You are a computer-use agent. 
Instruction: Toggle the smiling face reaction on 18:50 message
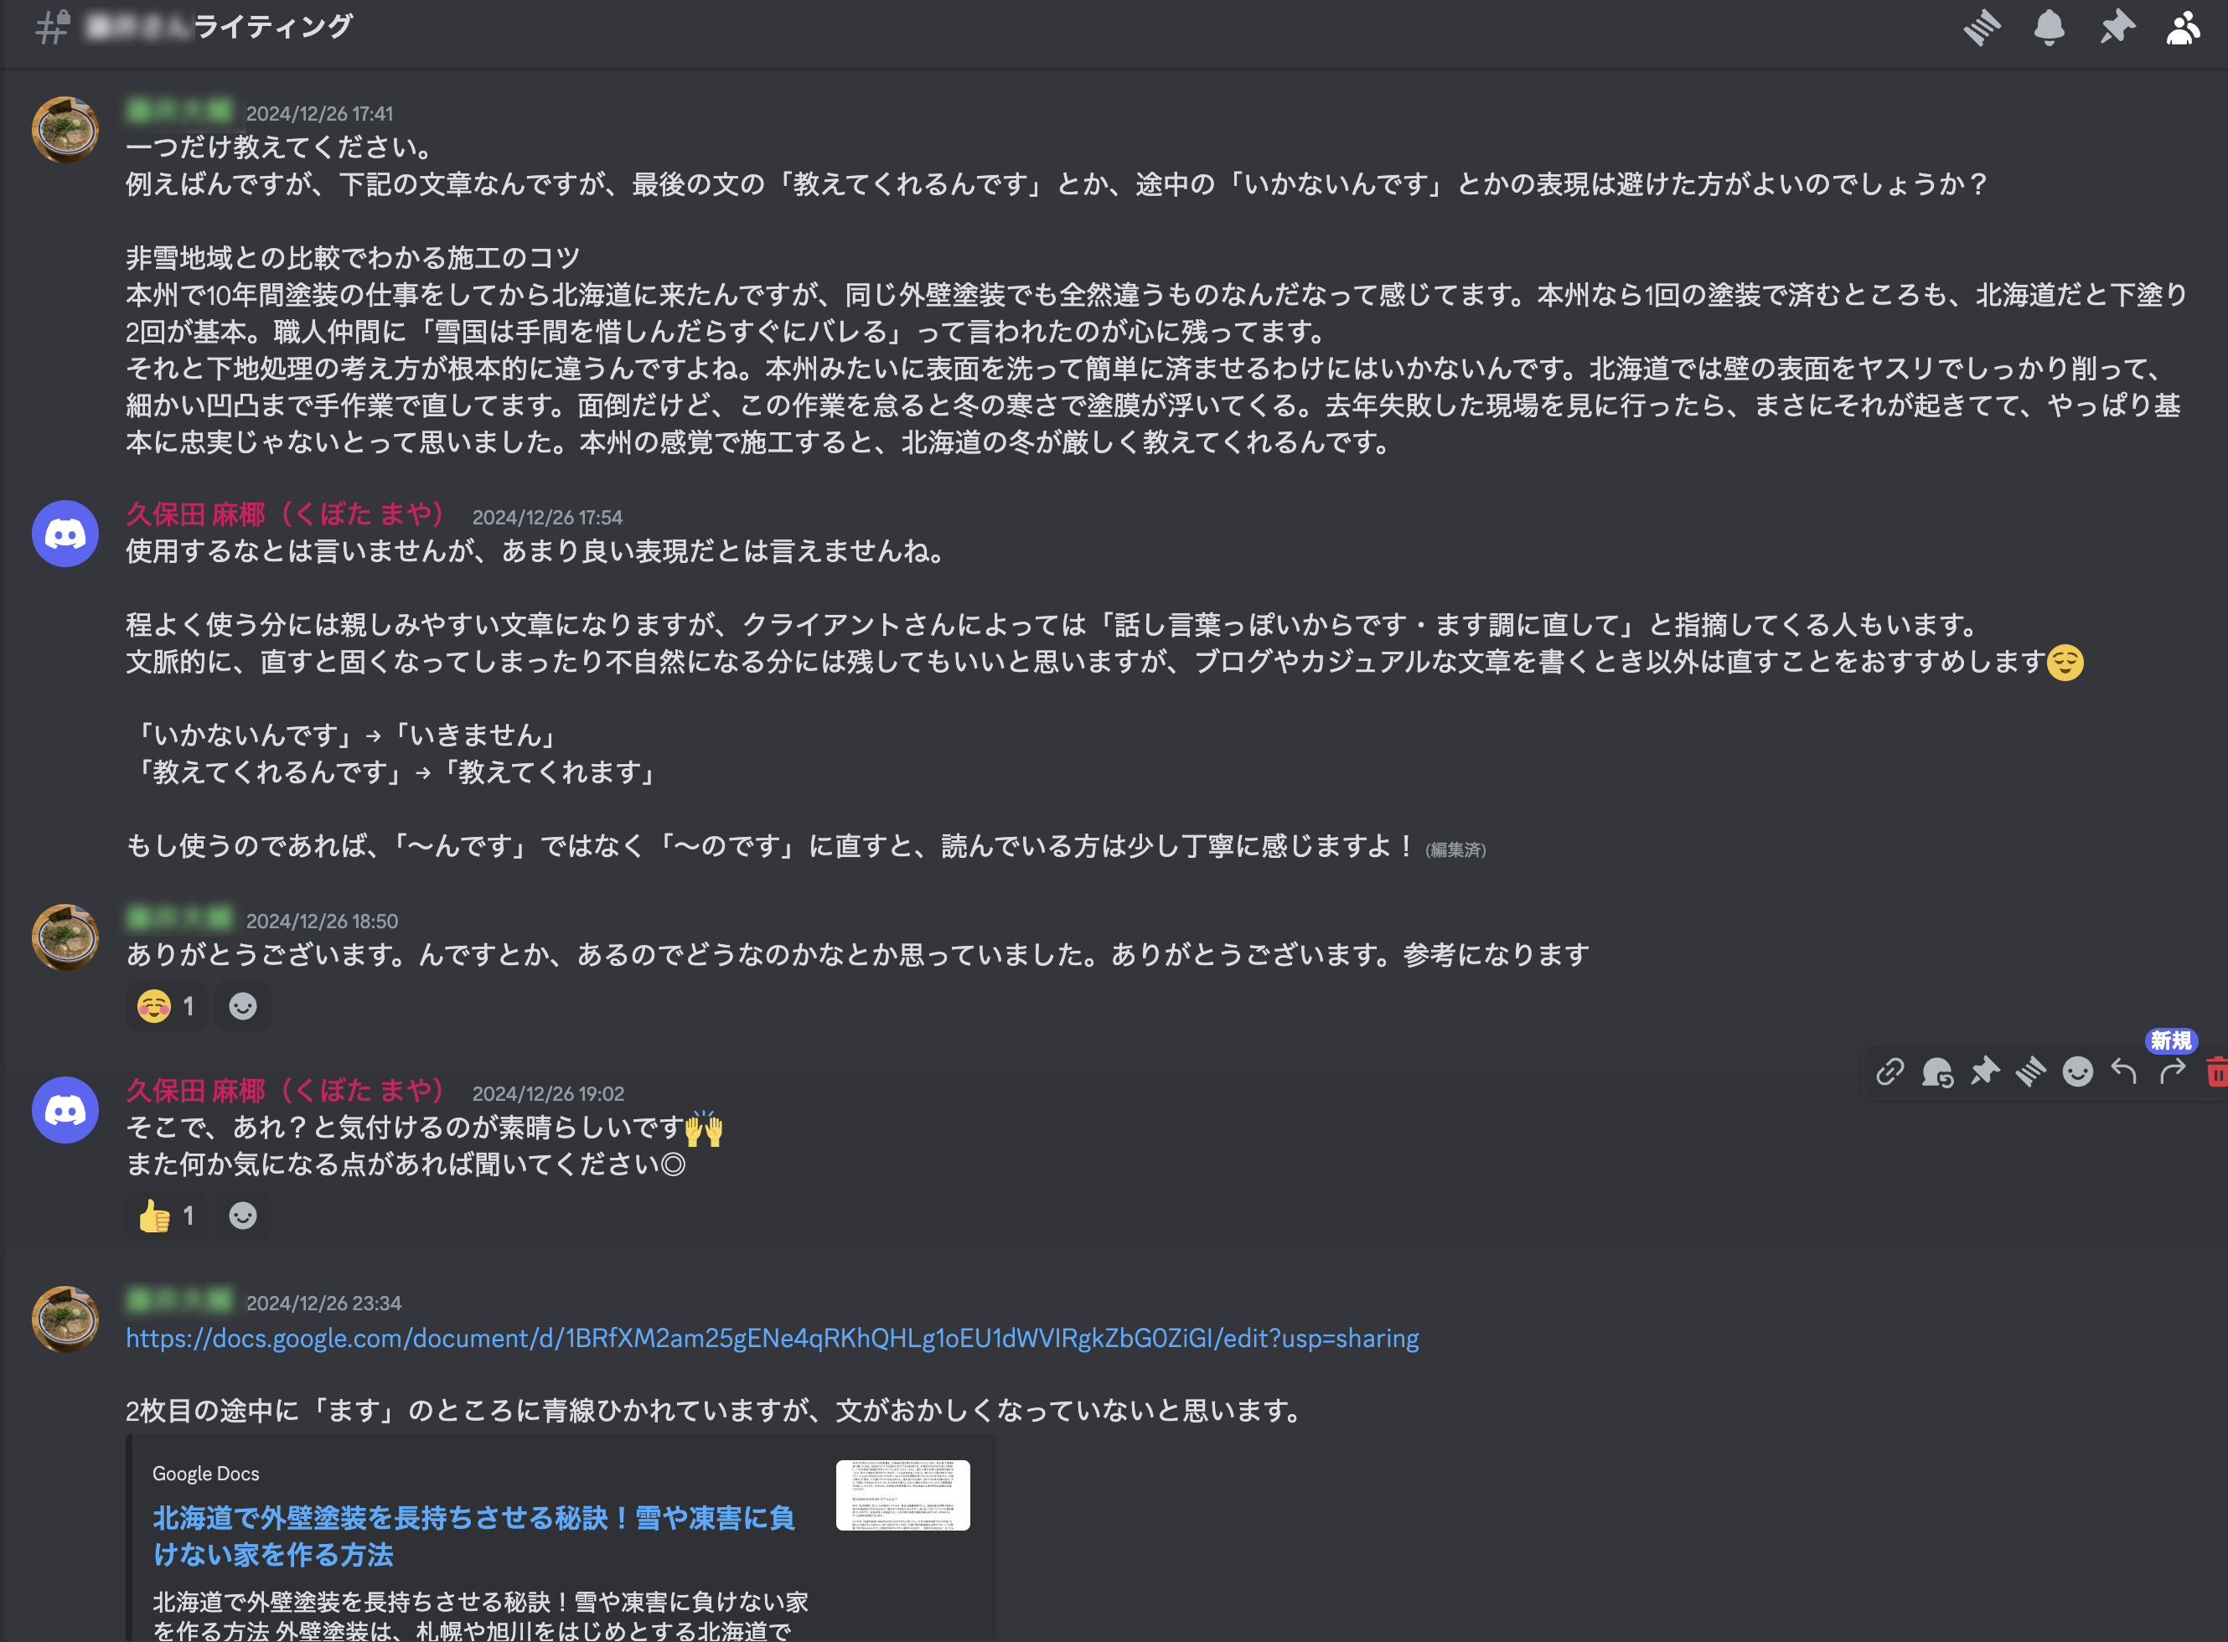(167, 1007)
